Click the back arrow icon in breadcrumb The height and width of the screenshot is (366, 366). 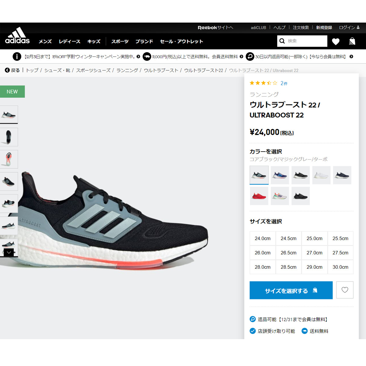(7, 70)
